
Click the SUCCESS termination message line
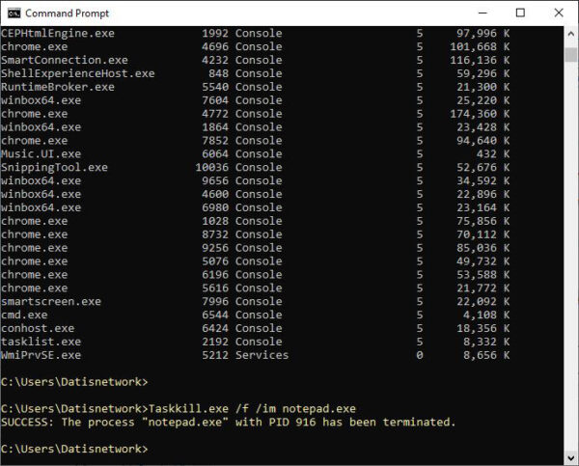click(228, 423)
